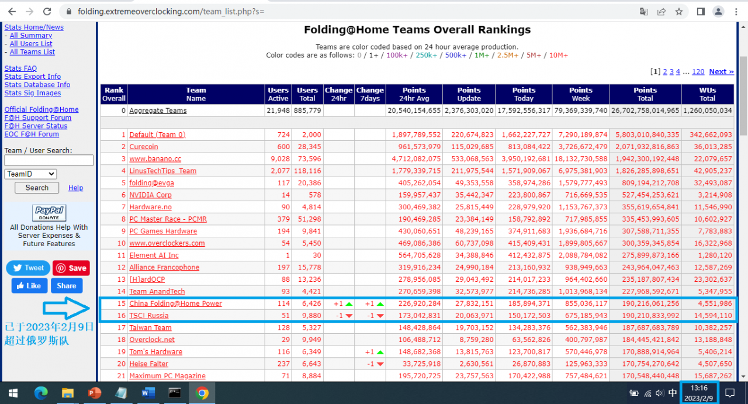The width and height of the screenshot is (748, 404).
Task: Open the Windows Start menu
Action: coord(12,393)
